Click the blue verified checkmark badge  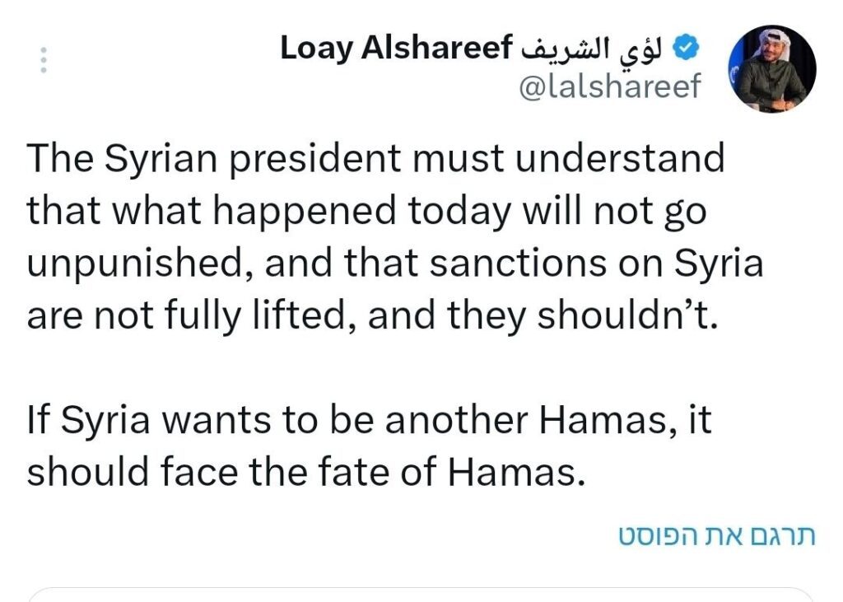click(x=687, y=48)
